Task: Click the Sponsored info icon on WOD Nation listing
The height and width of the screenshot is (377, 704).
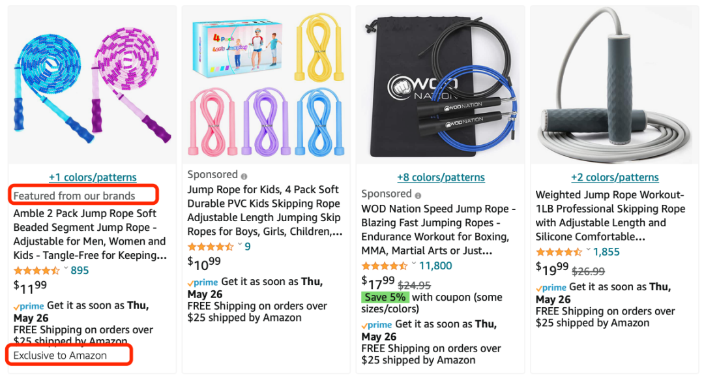Action: [x=418, y=195]
